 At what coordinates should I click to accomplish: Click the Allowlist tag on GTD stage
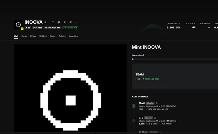148,118
